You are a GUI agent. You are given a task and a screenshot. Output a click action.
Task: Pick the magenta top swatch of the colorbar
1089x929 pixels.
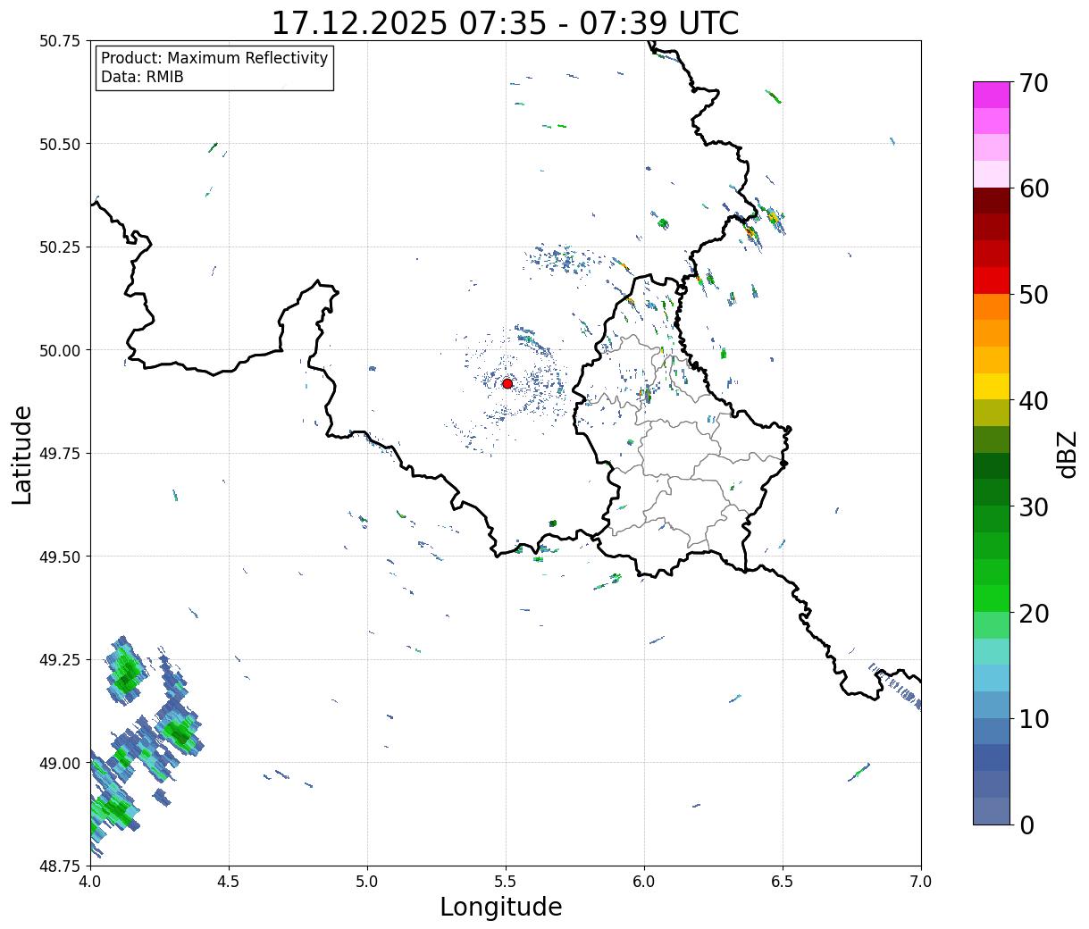pyautogui.click(x=992, y=95)
